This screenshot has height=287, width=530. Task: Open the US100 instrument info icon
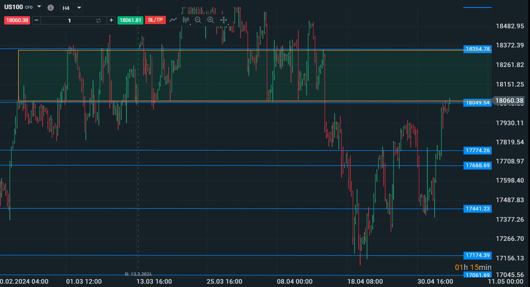point(50,8)
